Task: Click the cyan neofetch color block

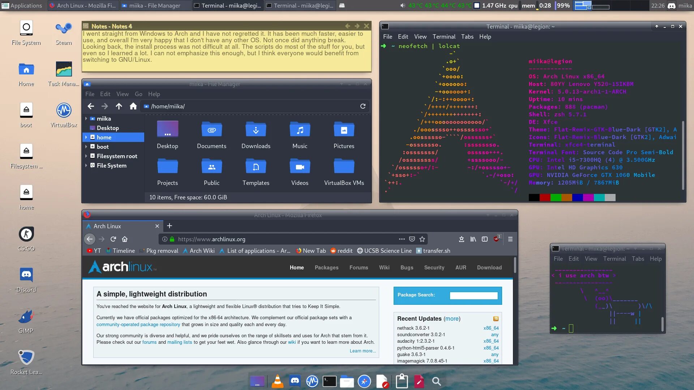Action: click(x=599, y=197)
